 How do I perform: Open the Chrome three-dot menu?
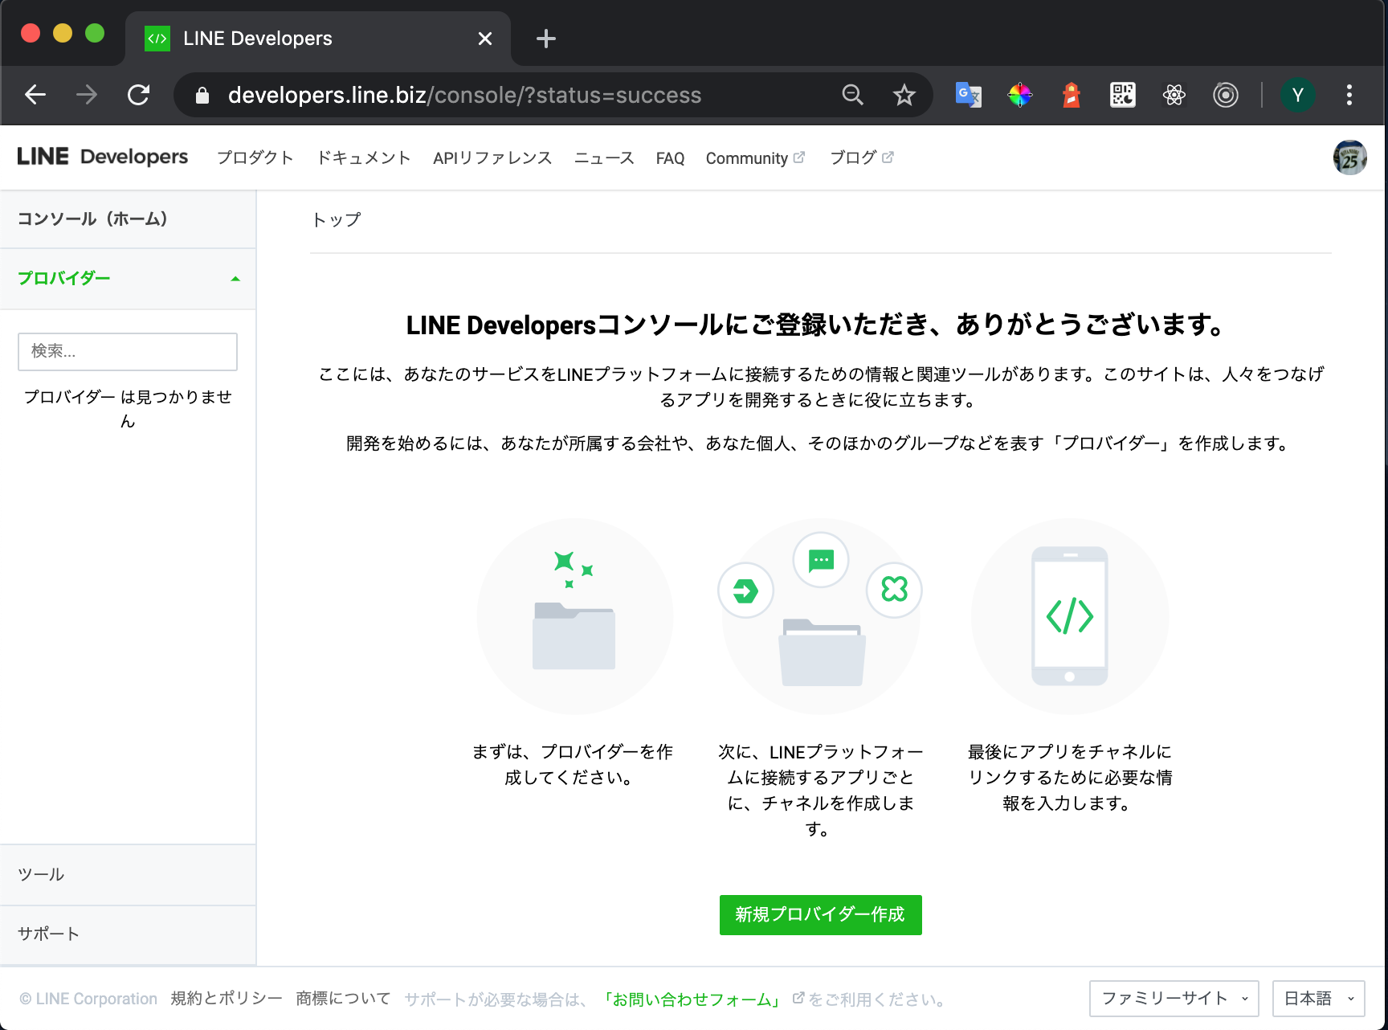tap(1349, 95)
